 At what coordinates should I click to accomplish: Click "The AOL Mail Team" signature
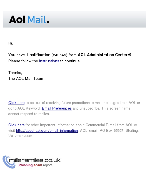click(26, 78)
